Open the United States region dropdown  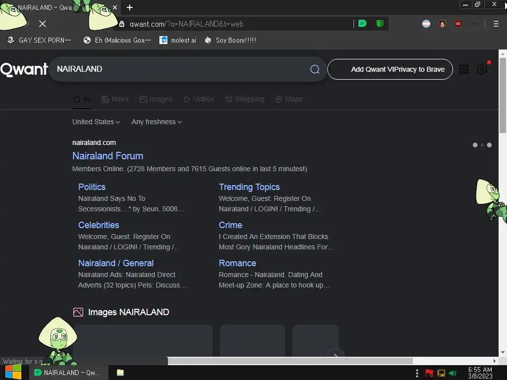tap(96, 122)
